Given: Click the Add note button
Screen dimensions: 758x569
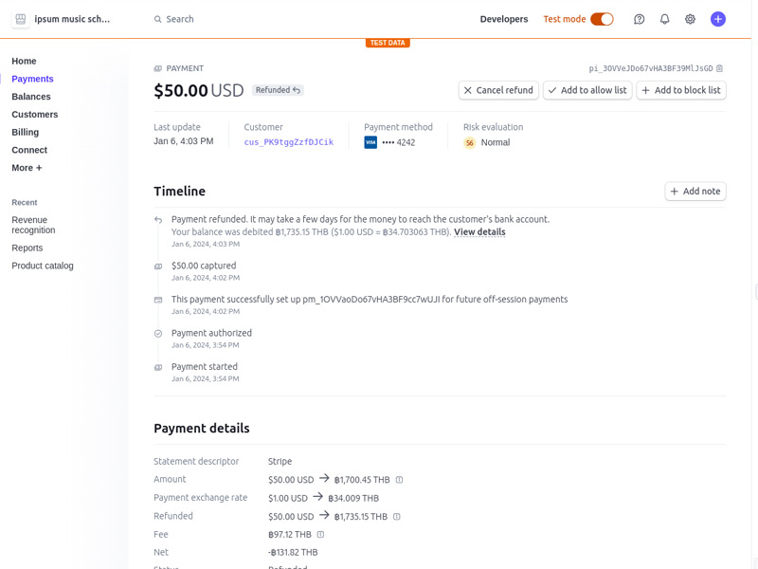Looking at the screenshot, I should [x=695, y=192].
